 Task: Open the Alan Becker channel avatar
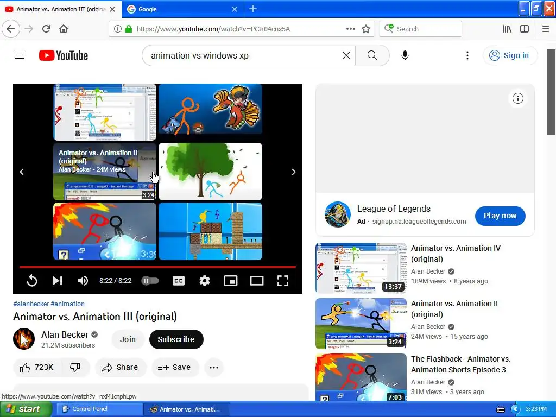24,339
